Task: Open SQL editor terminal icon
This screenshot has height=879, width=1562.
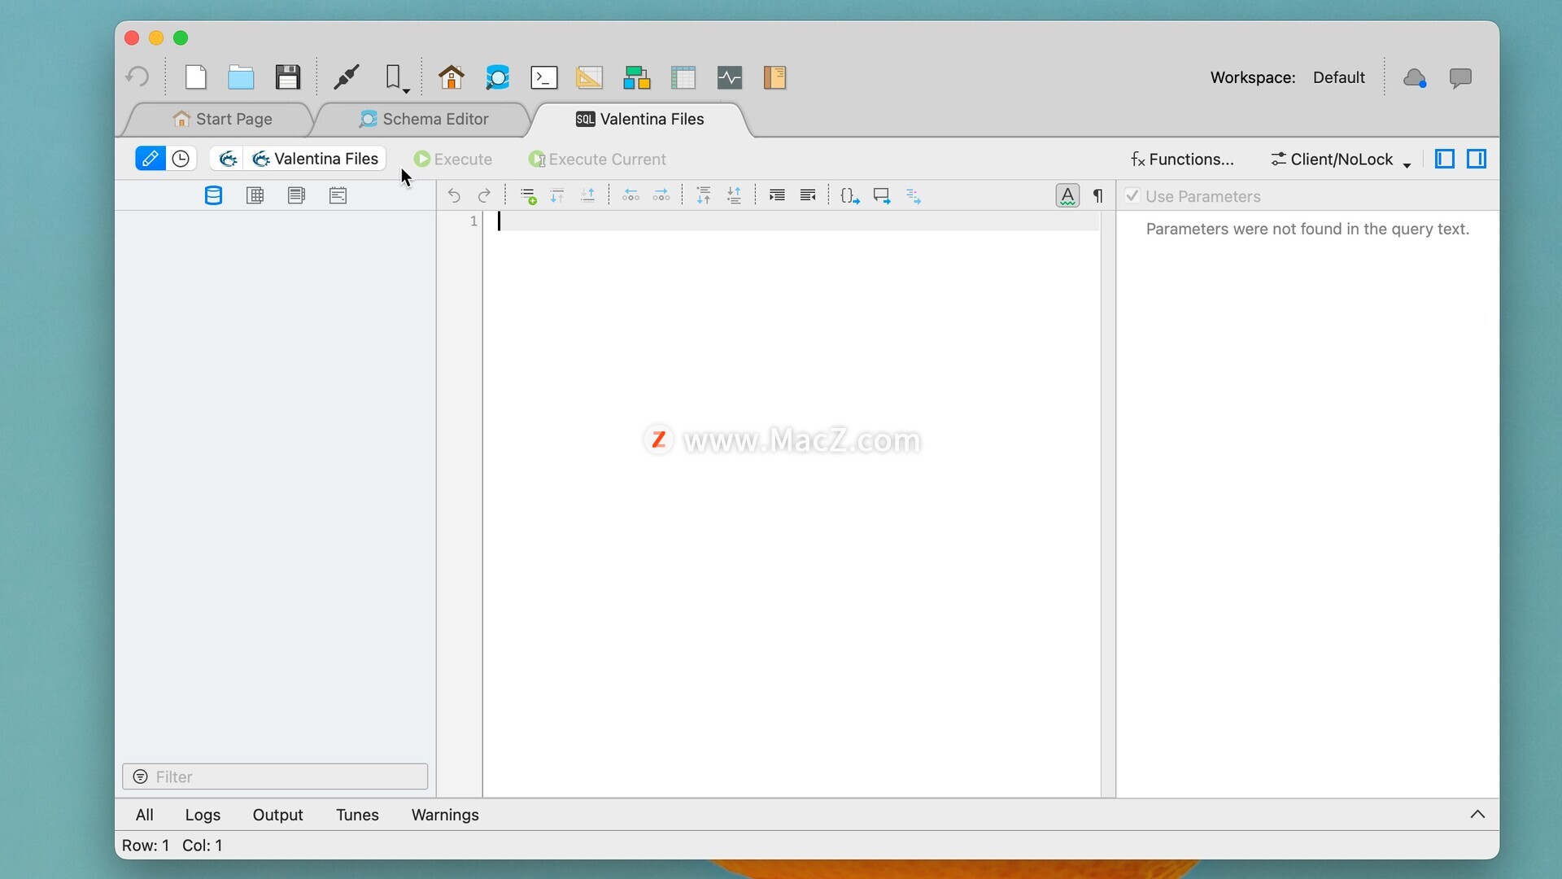Action: point(543,77)
